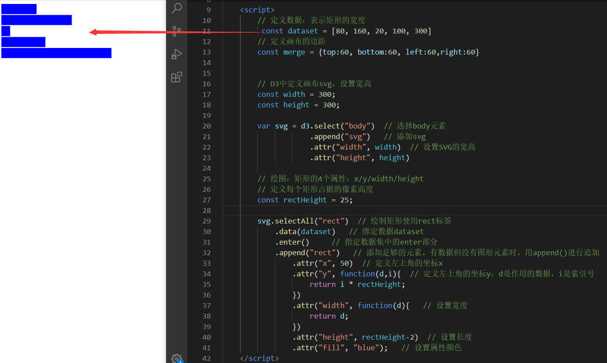
Task: Click 'return i * rectHeight;' statement
Action: [x=357, y=284]
